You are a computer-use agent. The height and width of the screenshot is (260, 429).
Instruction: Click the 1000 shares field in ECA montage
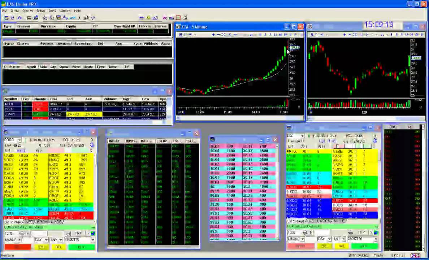coord(294,232)
